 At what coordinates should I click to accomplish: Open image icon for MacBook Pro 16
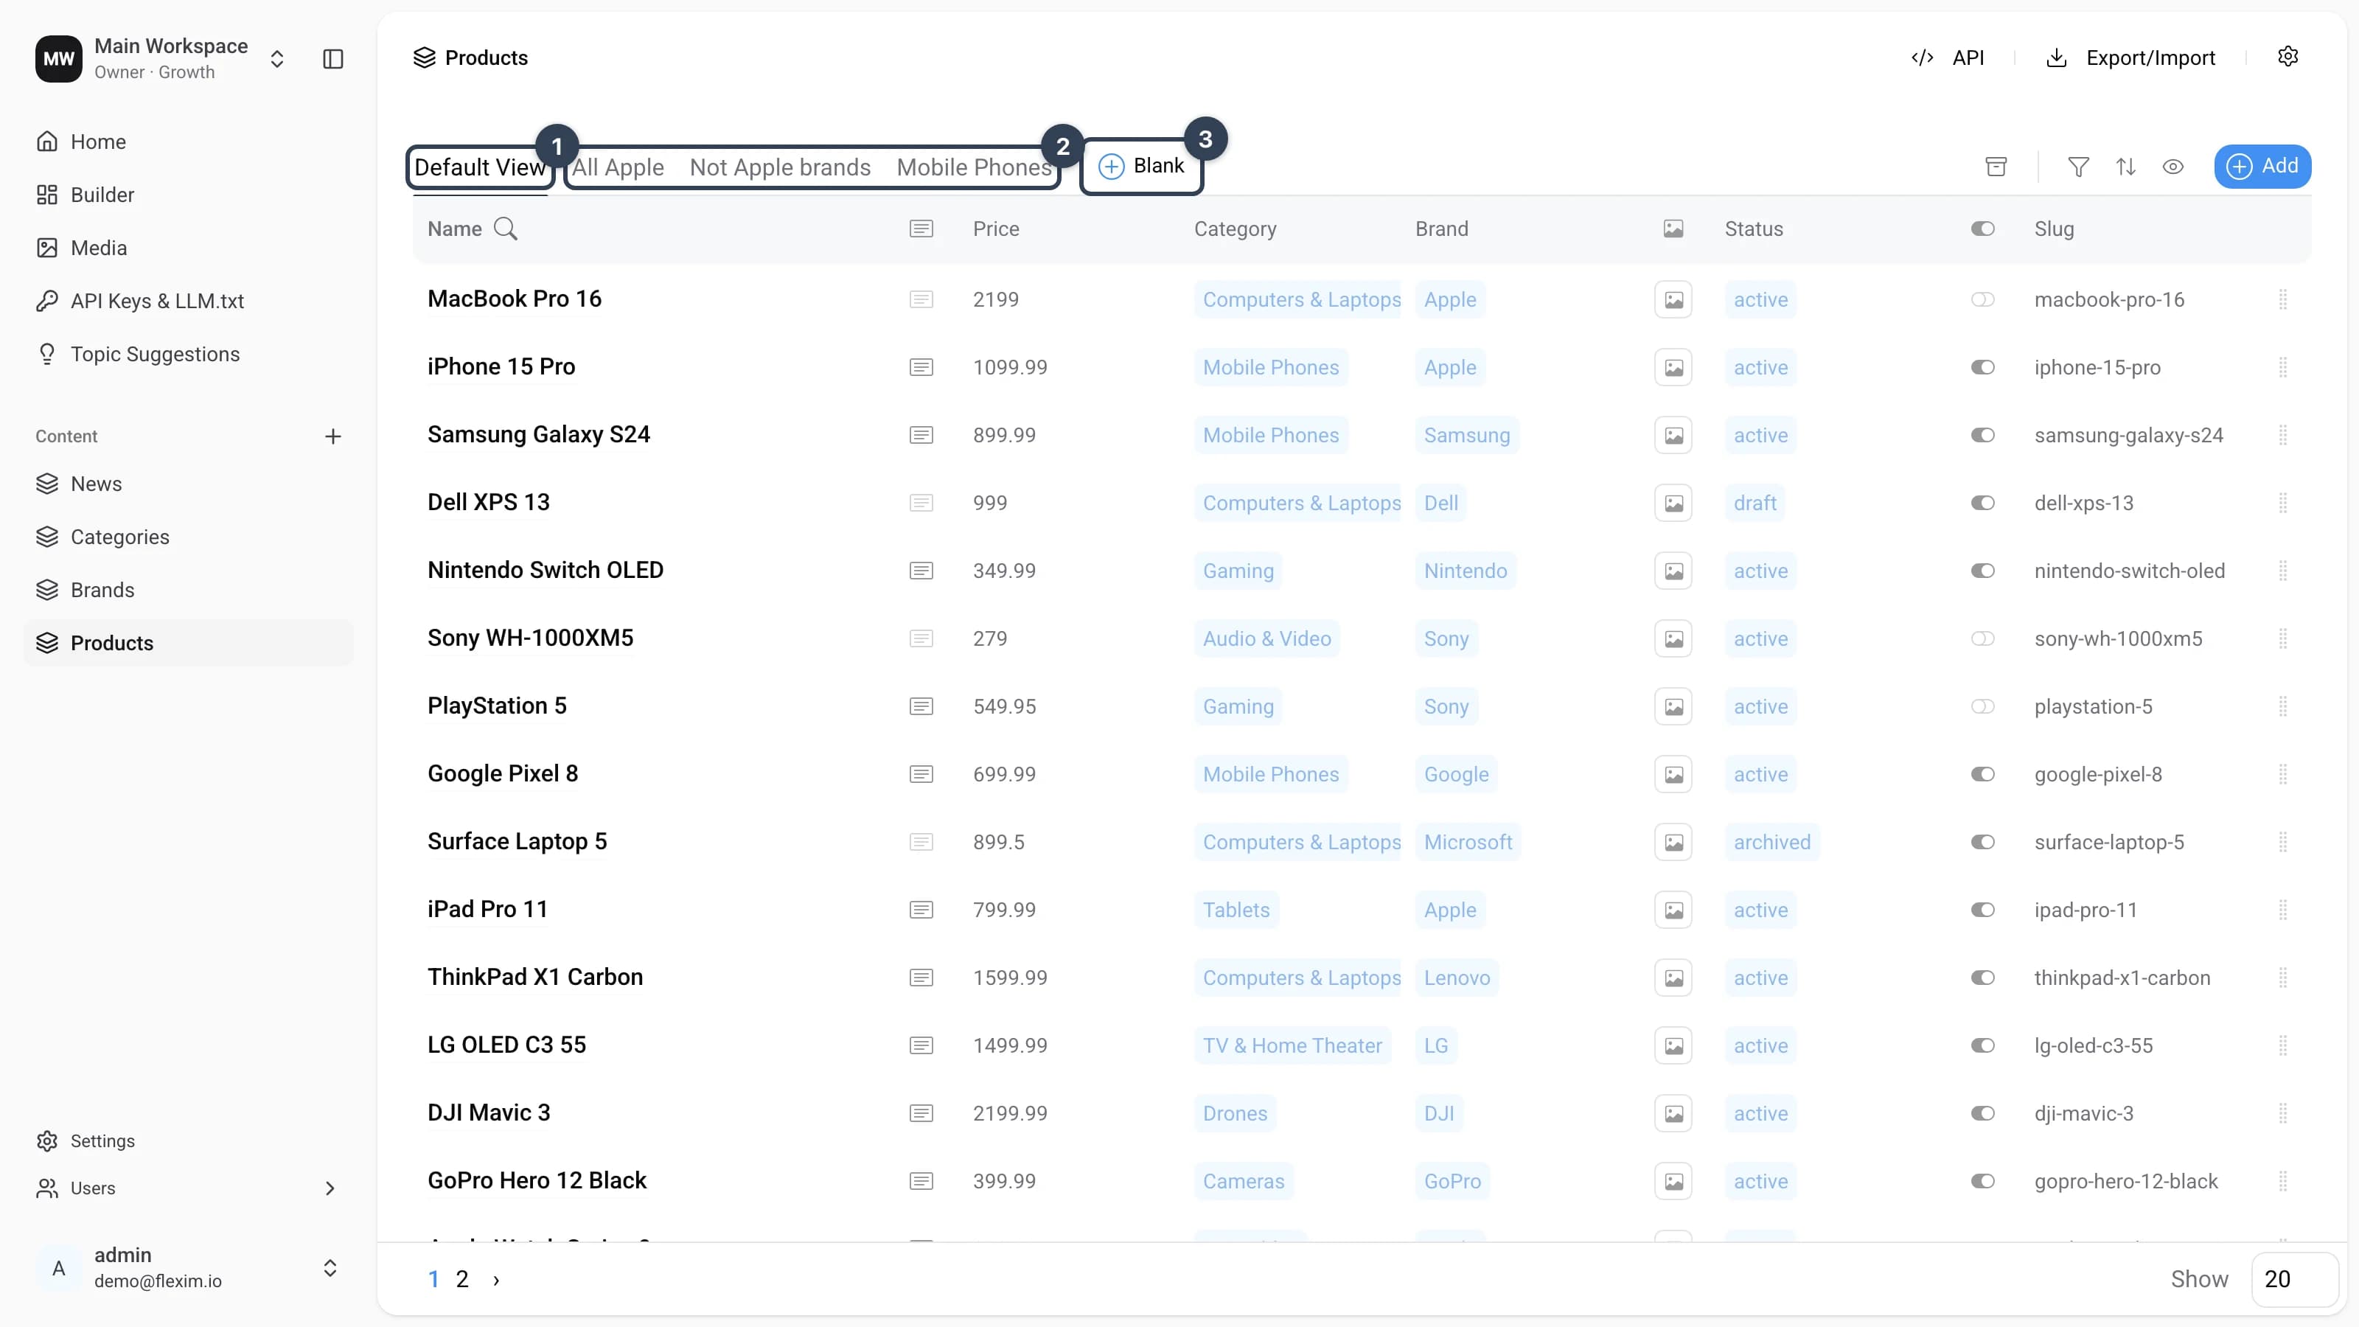click(1673, 299)
